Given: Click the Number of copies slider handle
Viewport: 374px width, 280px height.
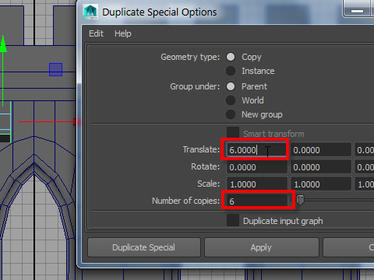Looking at the screenshot, I should click(300, 201).
